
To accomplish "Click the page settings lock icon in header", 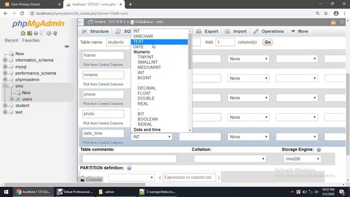I will point(334,22).
